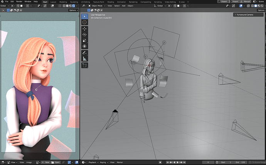The image size is (266, 165).
Task: Toggle auto keying record button in timeline
Action: pos(160,162)
